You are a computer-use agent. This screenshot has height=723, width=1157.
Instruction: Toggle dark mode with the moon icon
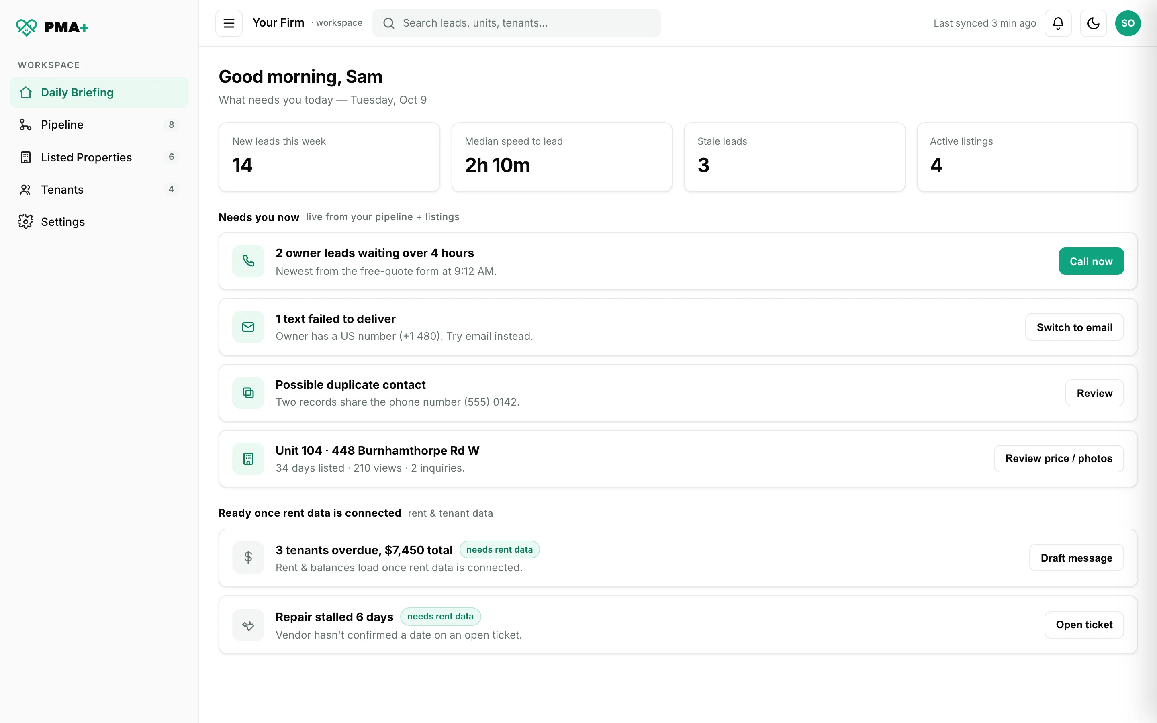click(1093, 23)
